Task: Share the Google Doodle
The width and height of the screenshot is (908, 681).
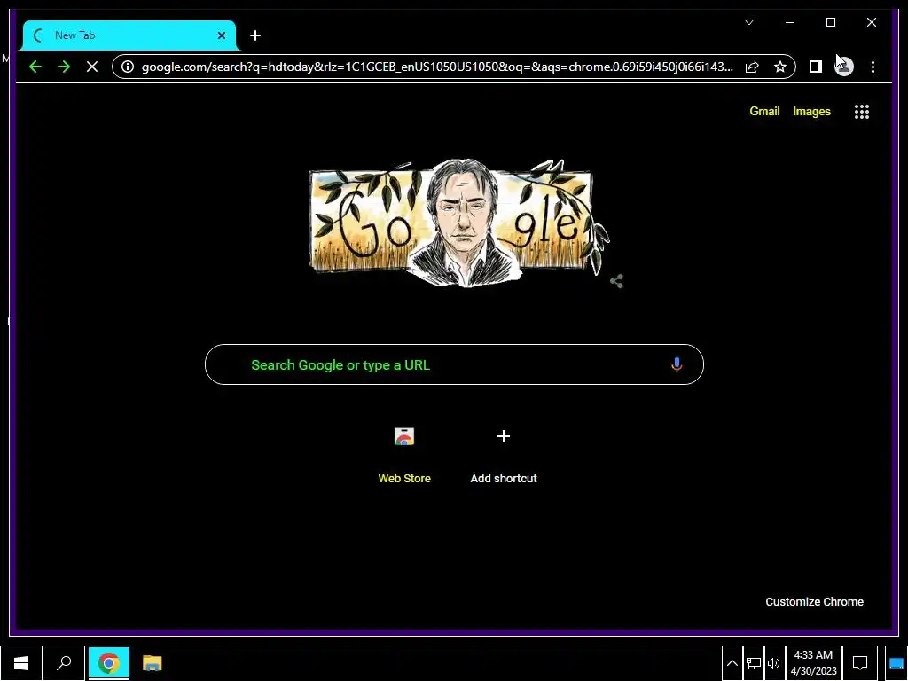Action: 617,281
